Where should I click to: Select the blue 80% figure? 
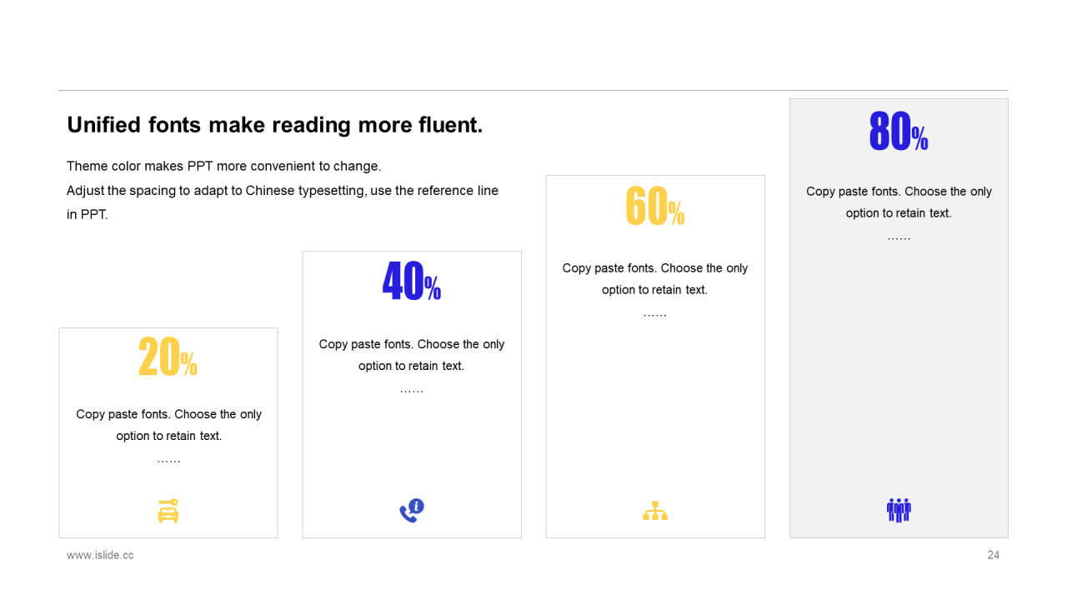coord(899,131)
